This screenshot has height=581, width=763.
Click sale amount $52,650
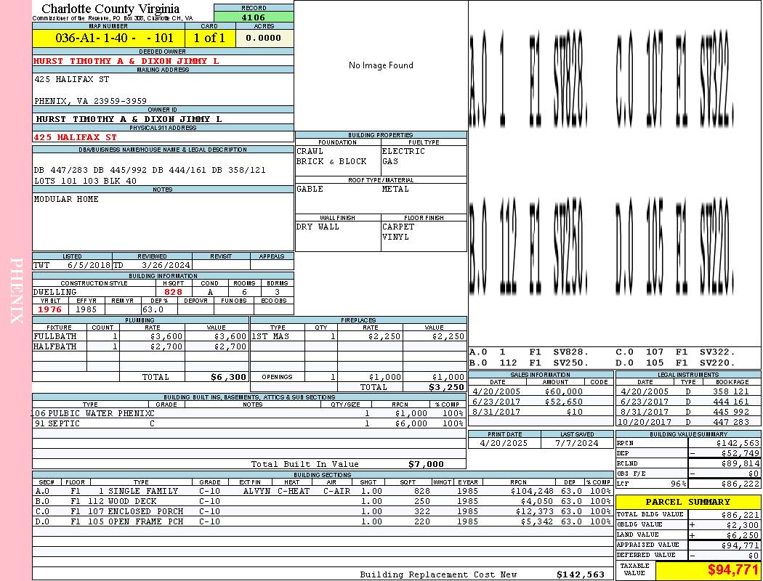[563, 402]
